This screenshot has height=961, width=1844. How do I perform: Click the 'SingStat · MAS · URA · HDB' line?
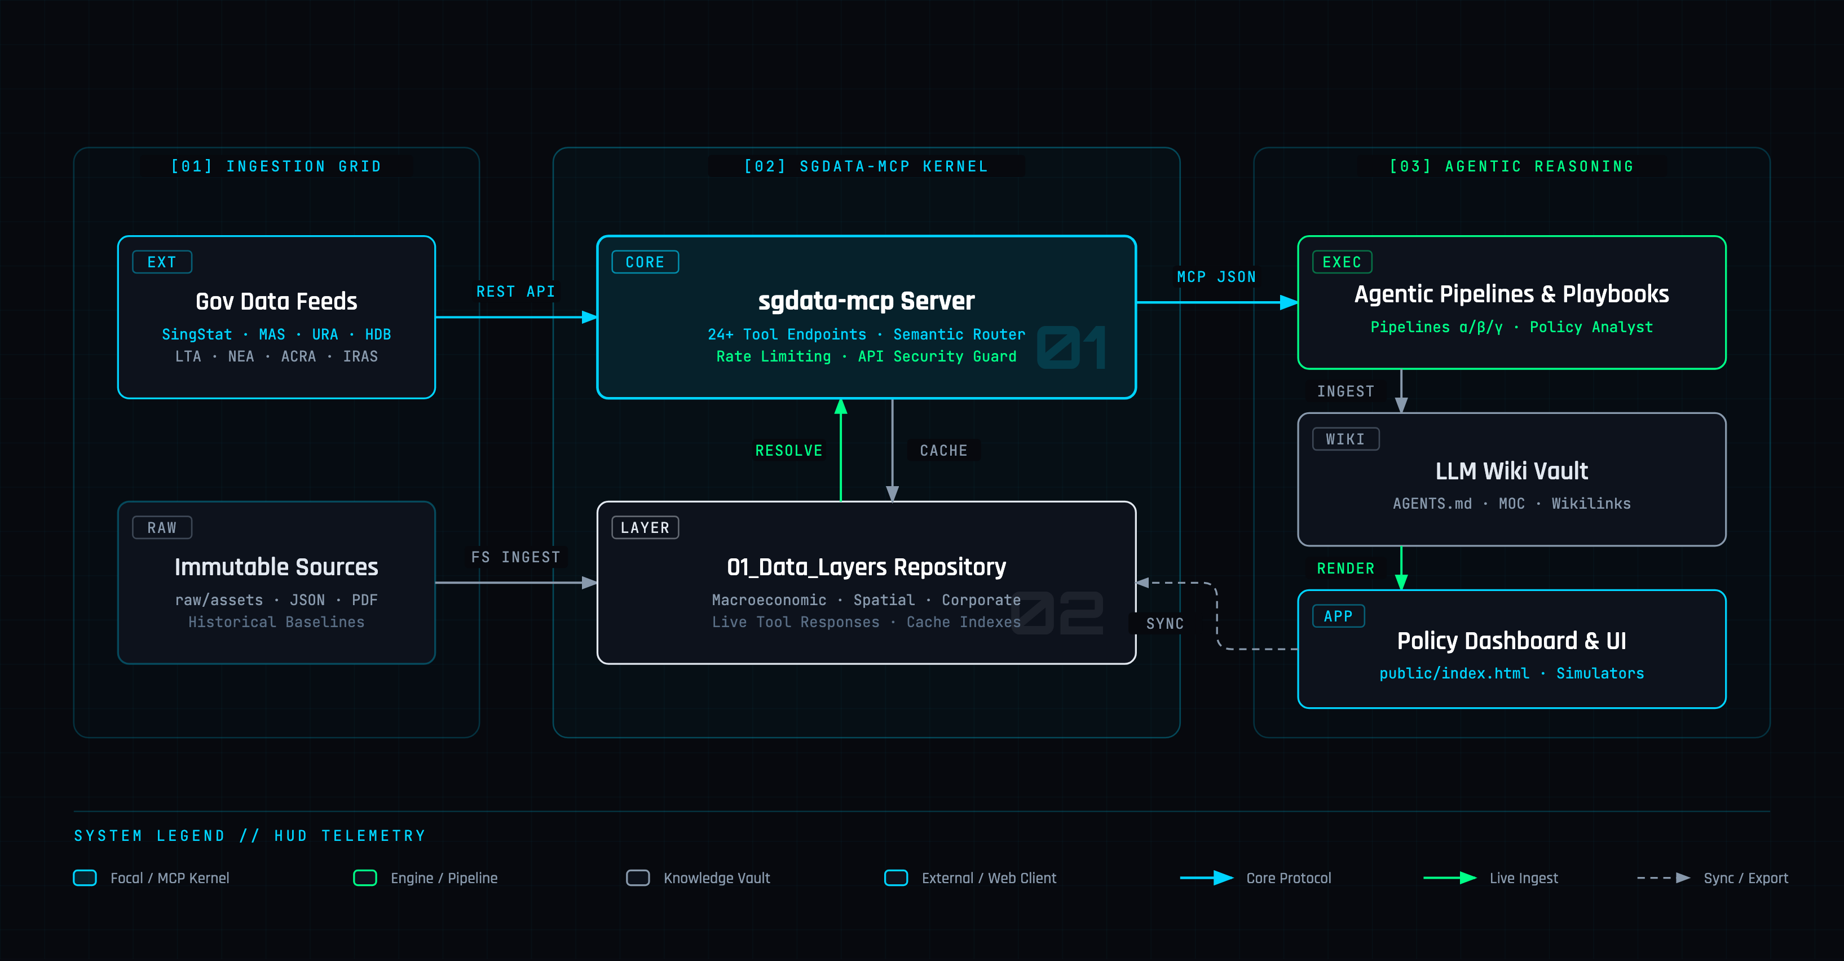click(x=276, y=334)
